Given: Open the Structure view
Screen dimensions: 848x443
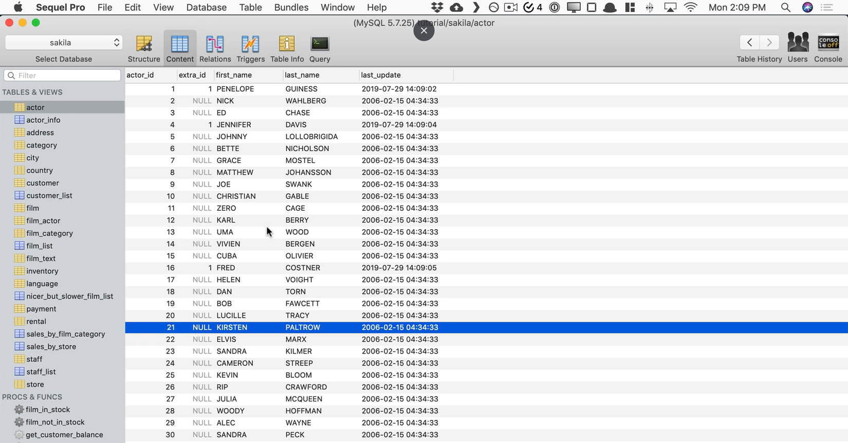Looking at the screenshot, I should point(144,49).
